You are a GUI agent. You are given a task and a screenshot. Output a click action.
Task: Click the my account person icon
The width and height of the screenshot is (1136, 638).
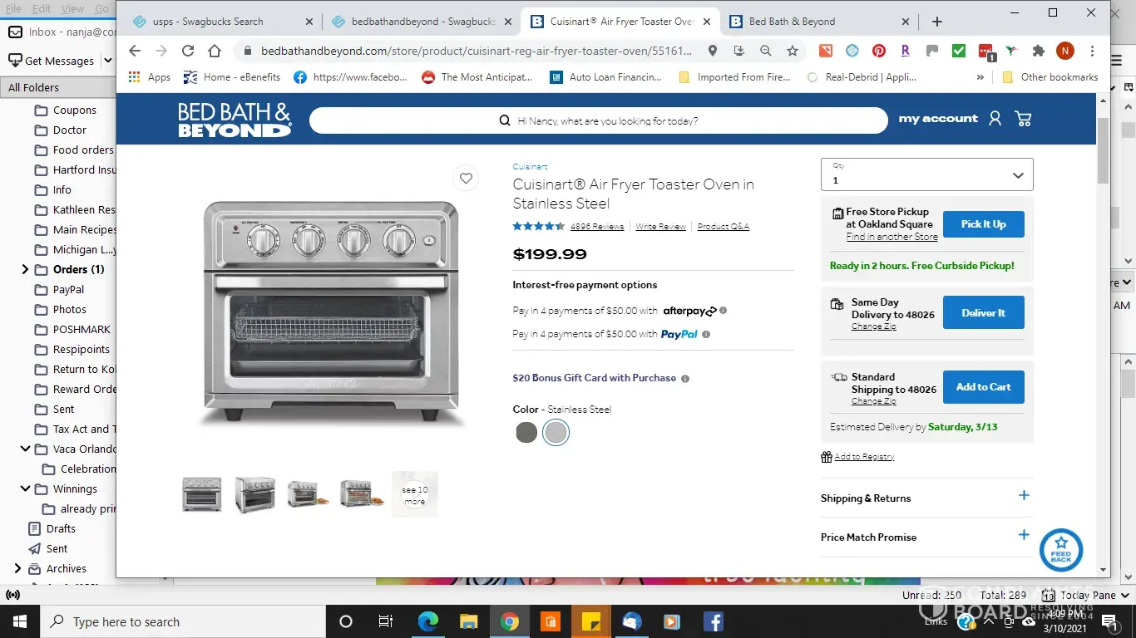click(995, 119)
